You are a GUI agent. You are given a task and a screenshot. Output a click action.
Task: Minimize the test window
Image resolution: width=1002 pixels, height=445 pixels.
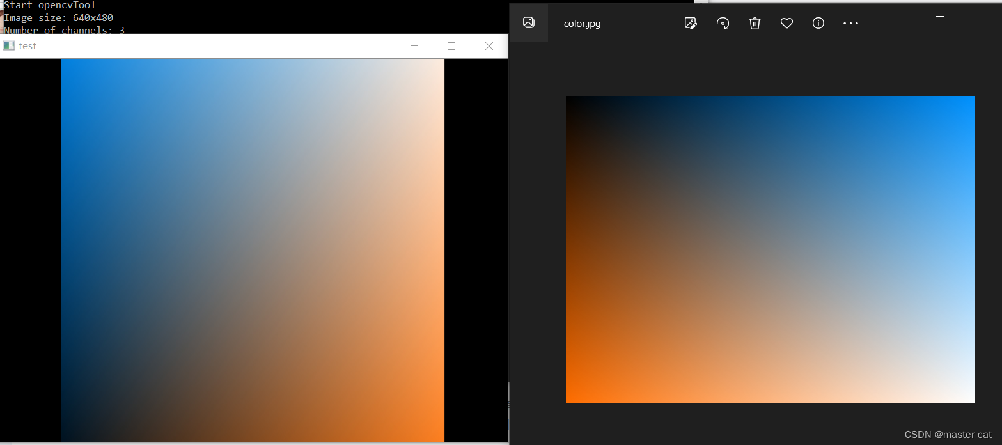414,46
